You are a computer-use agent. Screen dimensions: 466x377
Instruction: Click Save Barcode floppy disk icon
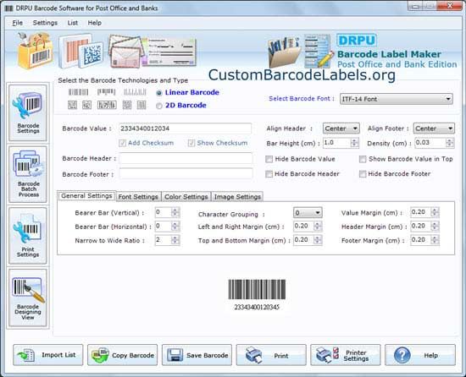tap(175, 355)
